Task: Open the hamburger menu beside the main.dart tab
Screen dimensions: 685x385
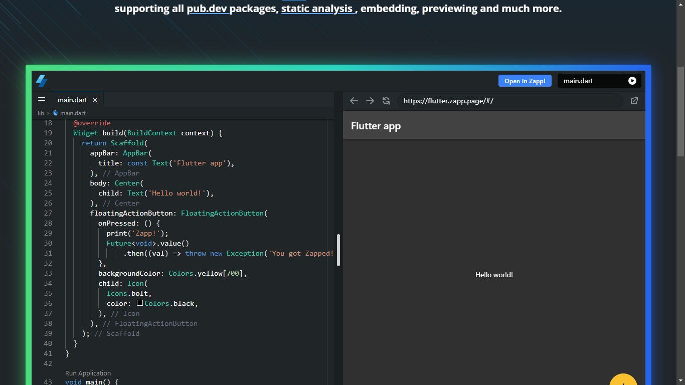Action: [x=42, y=100]
